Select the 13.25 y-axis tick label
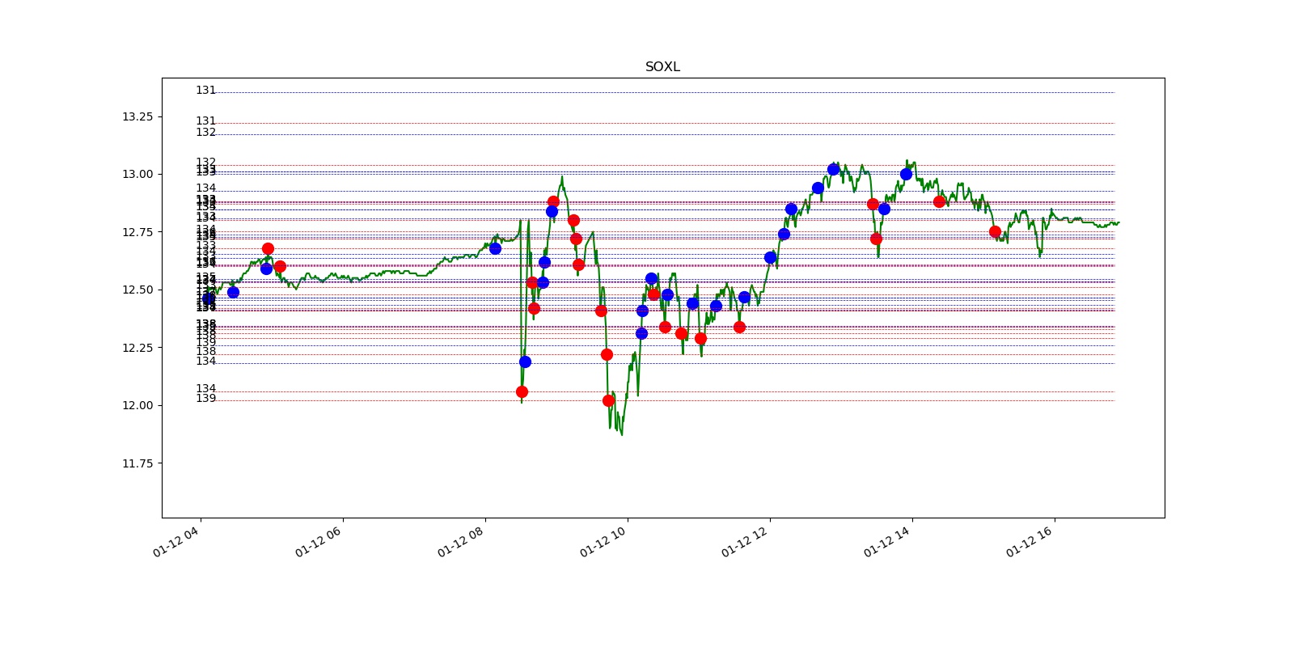1294x647 pixels. point(137,116)
